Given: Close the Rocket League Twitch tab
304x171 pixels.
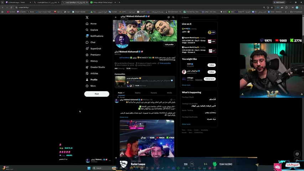Looking at the screenshot, I should click(30, 2).
